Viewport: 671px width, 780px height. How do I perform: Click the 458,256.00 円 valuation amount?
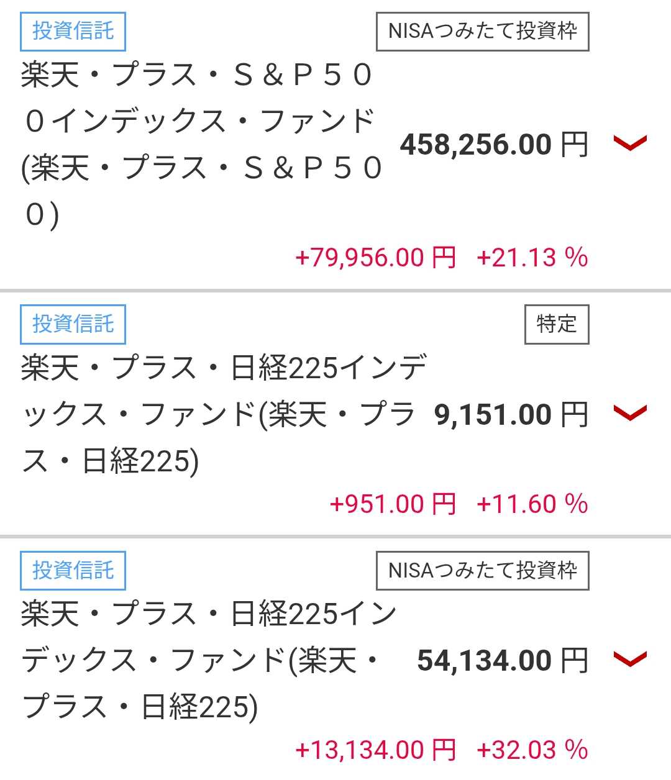[x=493, y=145]
